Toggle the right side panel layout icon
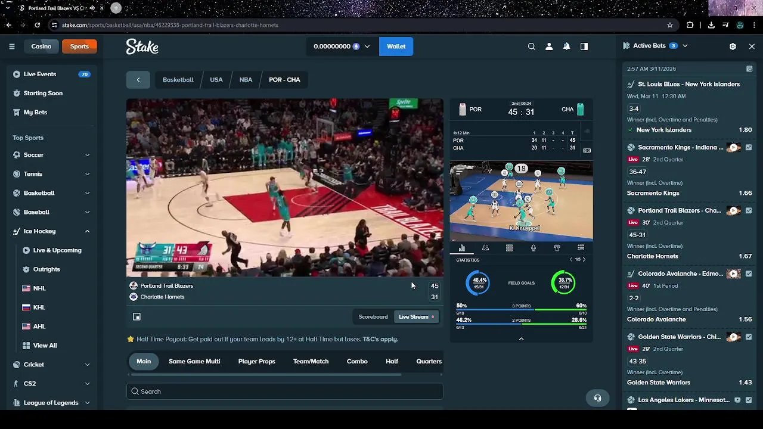 pyautogui.click(x=584, y=46)
